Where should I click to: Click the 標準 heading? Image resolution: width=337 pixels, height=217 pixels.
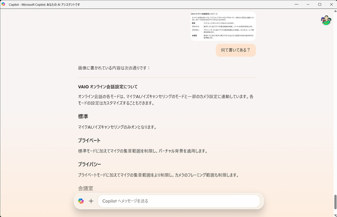point(83,116)
